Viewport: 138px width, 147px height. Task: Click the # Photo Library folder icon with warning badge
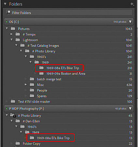[13, 115]
